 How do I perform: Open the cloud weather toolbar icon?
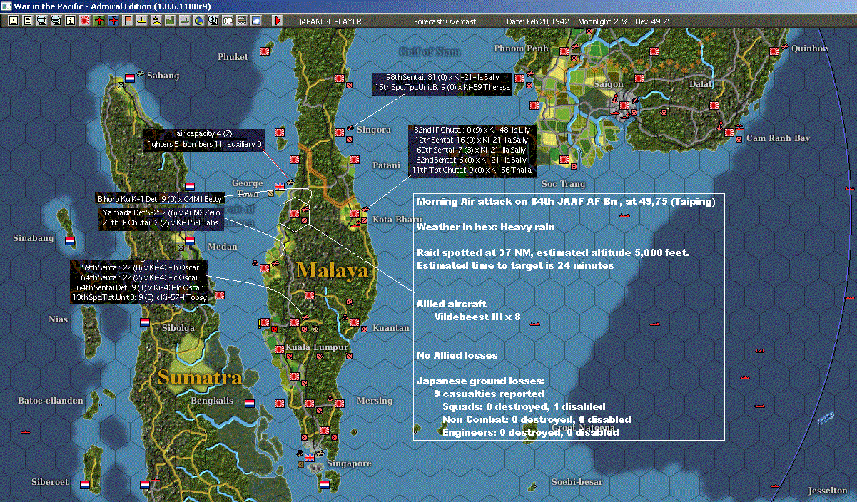[255, 21]
